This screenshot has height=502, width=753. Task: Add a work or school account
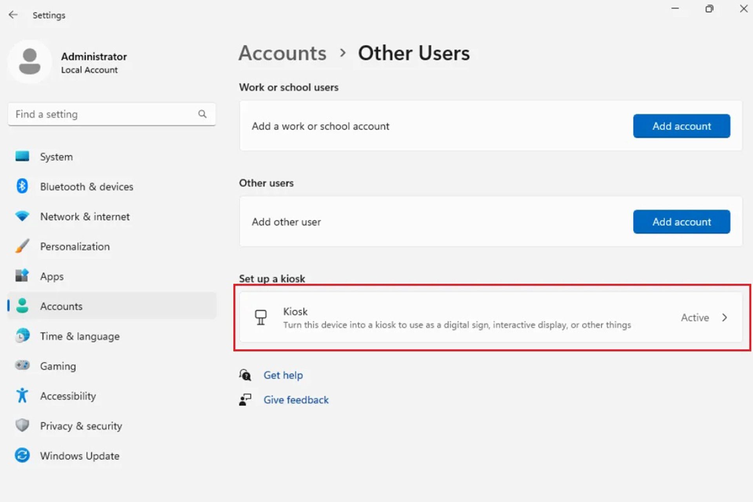(x=682, y=126)
